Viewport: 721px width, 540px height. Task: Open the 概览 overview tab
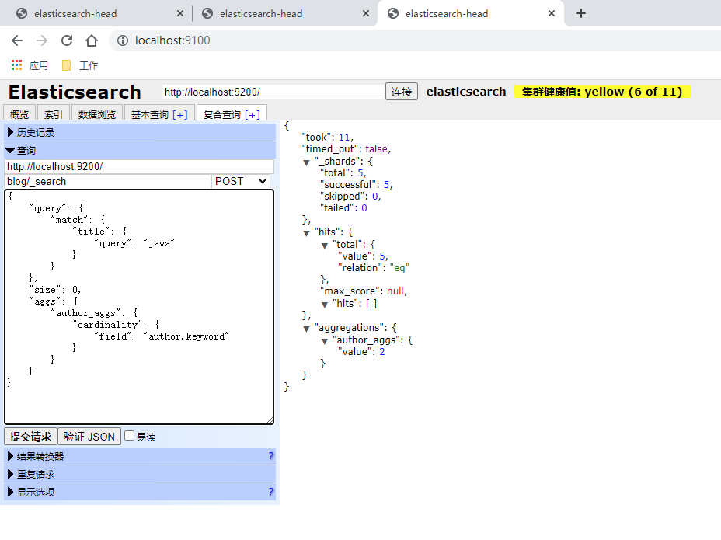19,114
